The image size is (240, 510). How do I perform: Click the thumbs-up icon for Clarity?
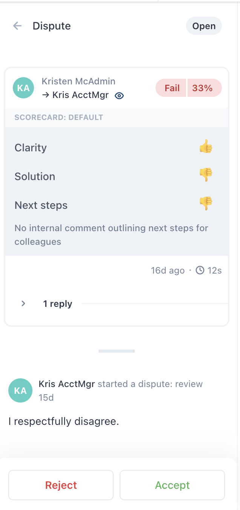(x=206, y=147)
